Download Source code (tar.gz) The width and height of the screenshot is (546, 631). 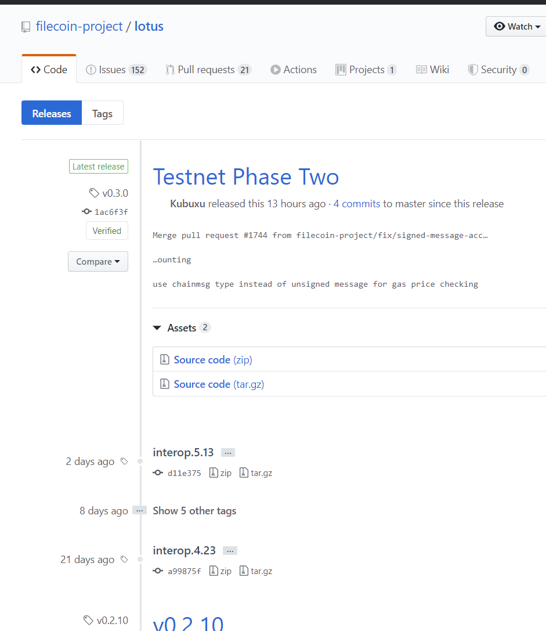click(219, 384)
